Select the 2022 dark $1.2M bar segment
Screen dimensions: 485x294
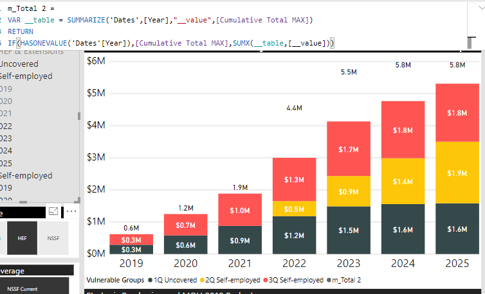click(294, 236)
